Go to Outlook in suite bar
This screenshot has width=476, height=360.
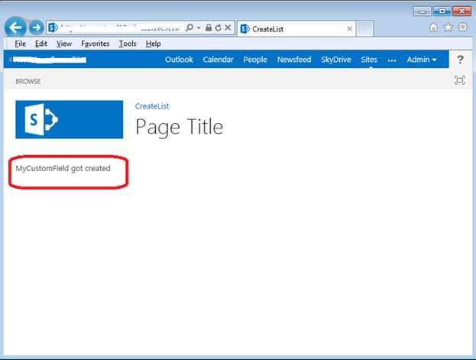[x=179, y=60]
